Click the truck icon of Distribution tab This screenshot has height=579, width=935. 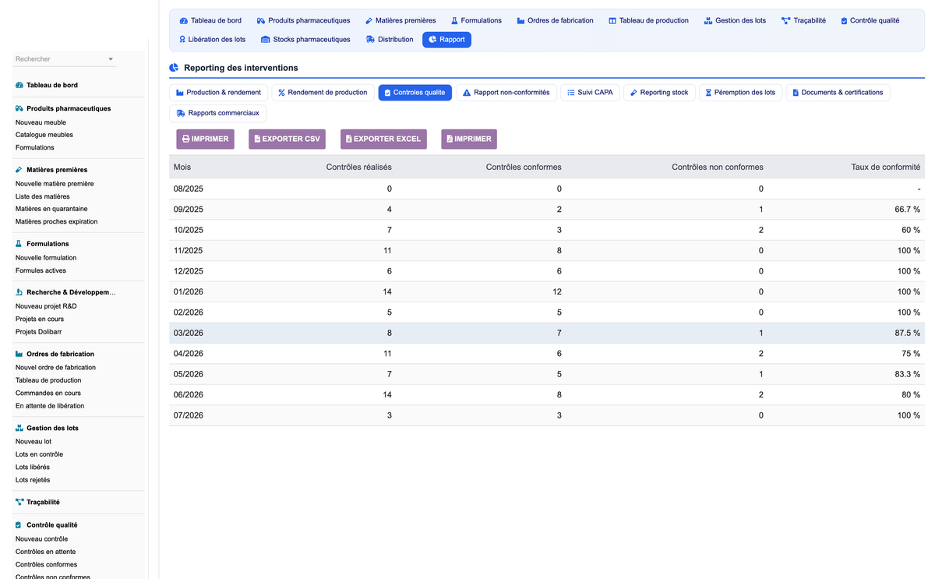pos(370,39)
